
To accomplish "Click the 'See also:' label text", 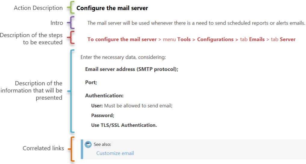I will pyautogui.click(x=102, y=144).
